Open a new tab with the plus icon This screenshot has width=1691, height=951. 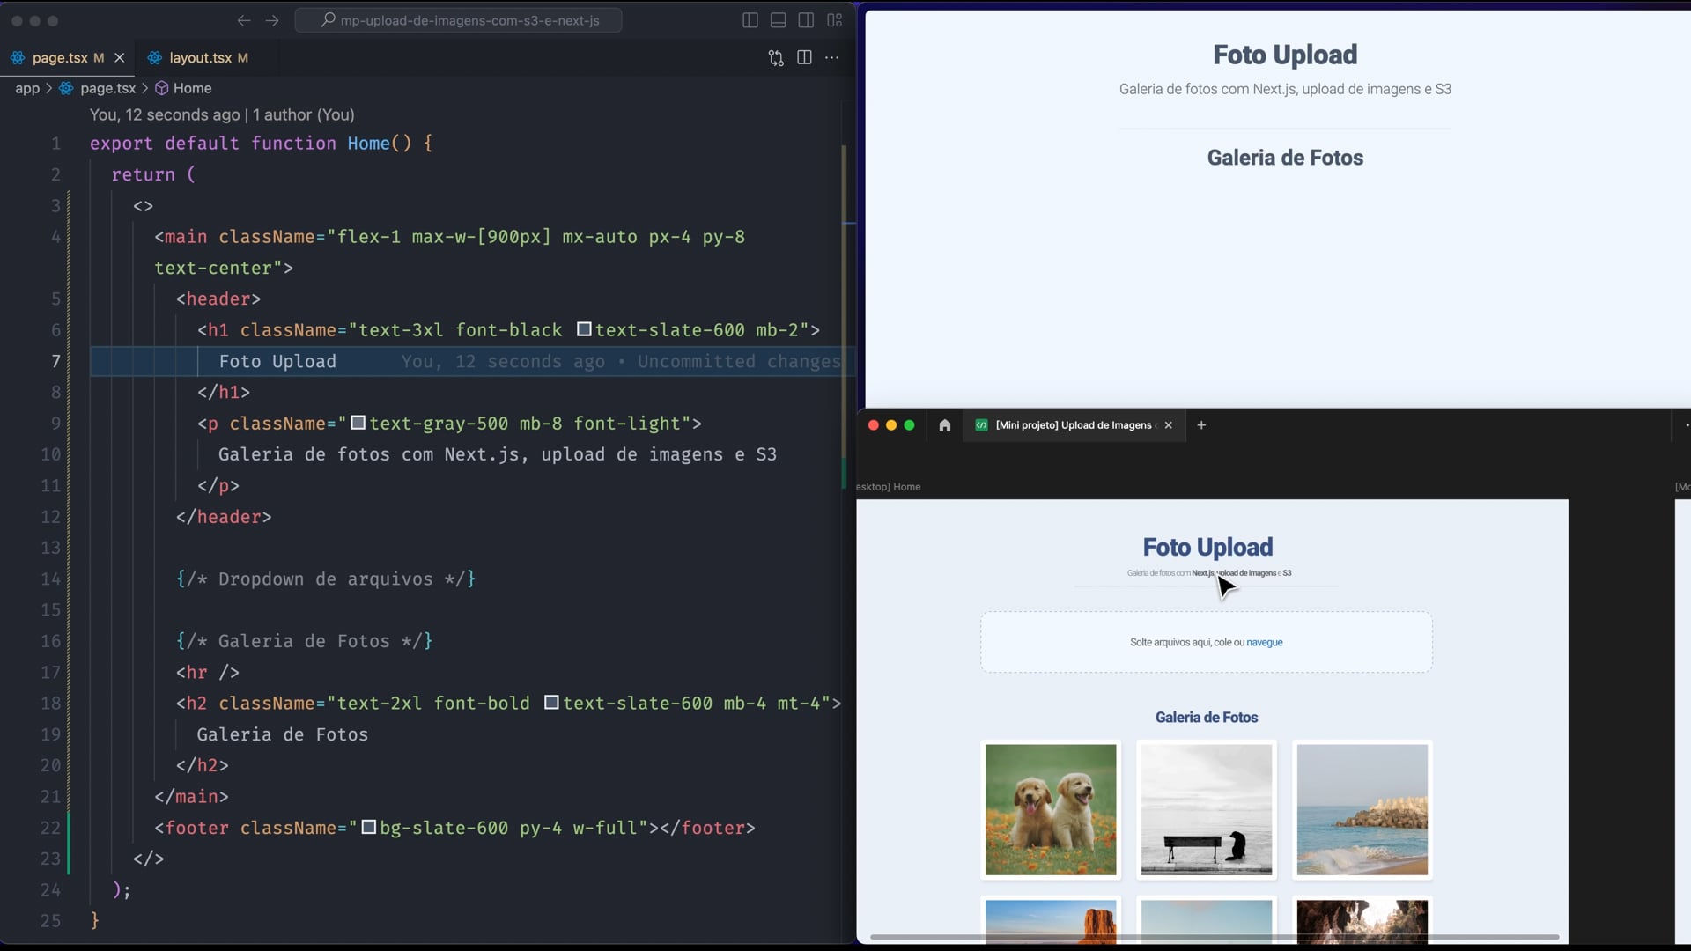pos(1201,425)
